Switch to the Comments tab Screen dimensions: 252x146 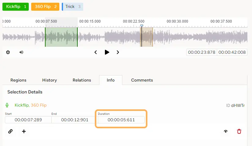[x=142, y=80]
